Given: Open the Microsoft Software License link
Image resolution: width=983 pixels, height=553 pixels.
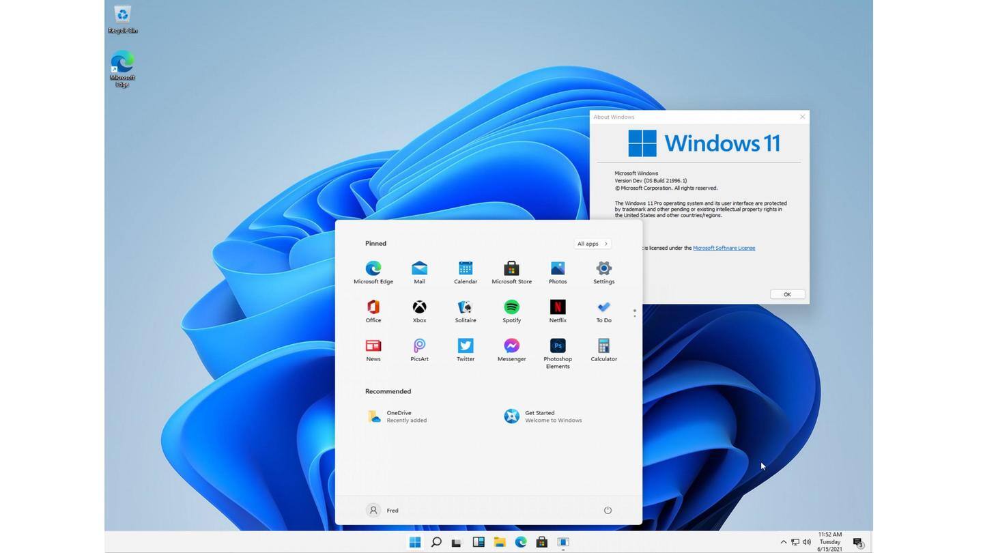Looking at the screenshot, I should (724, 248).
